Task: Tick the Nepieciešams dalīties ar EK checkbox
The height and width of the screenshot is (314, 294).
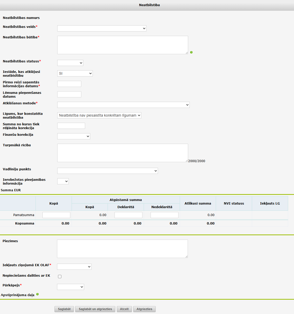Action: point(60,276)
